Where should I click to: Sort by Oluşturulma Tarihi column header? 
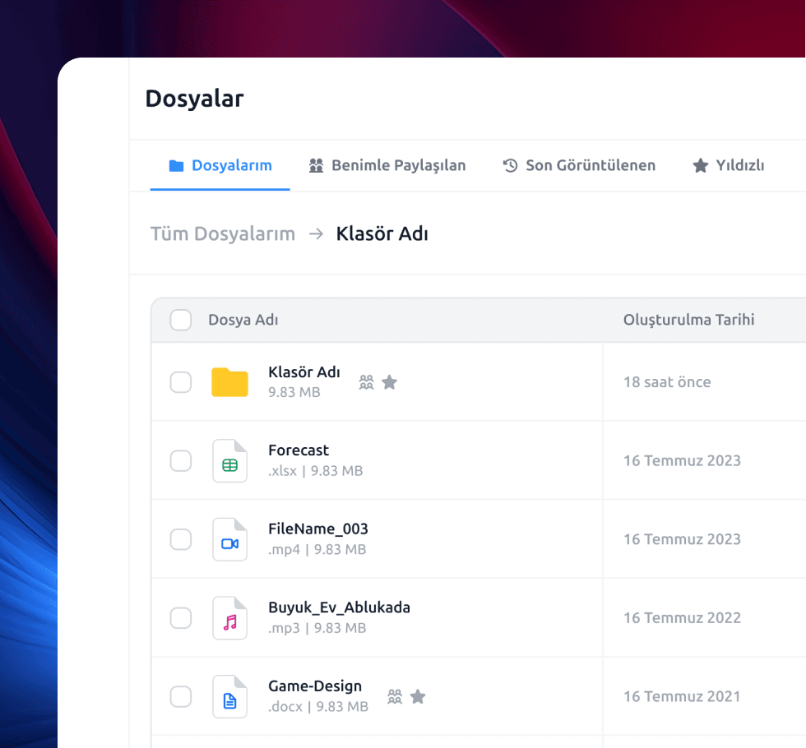coord(688,320)
